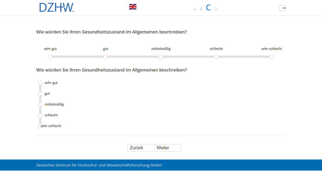
Task: Choose 'mittelmäßig' on the horizontal scale
Action: click(161, 57)
